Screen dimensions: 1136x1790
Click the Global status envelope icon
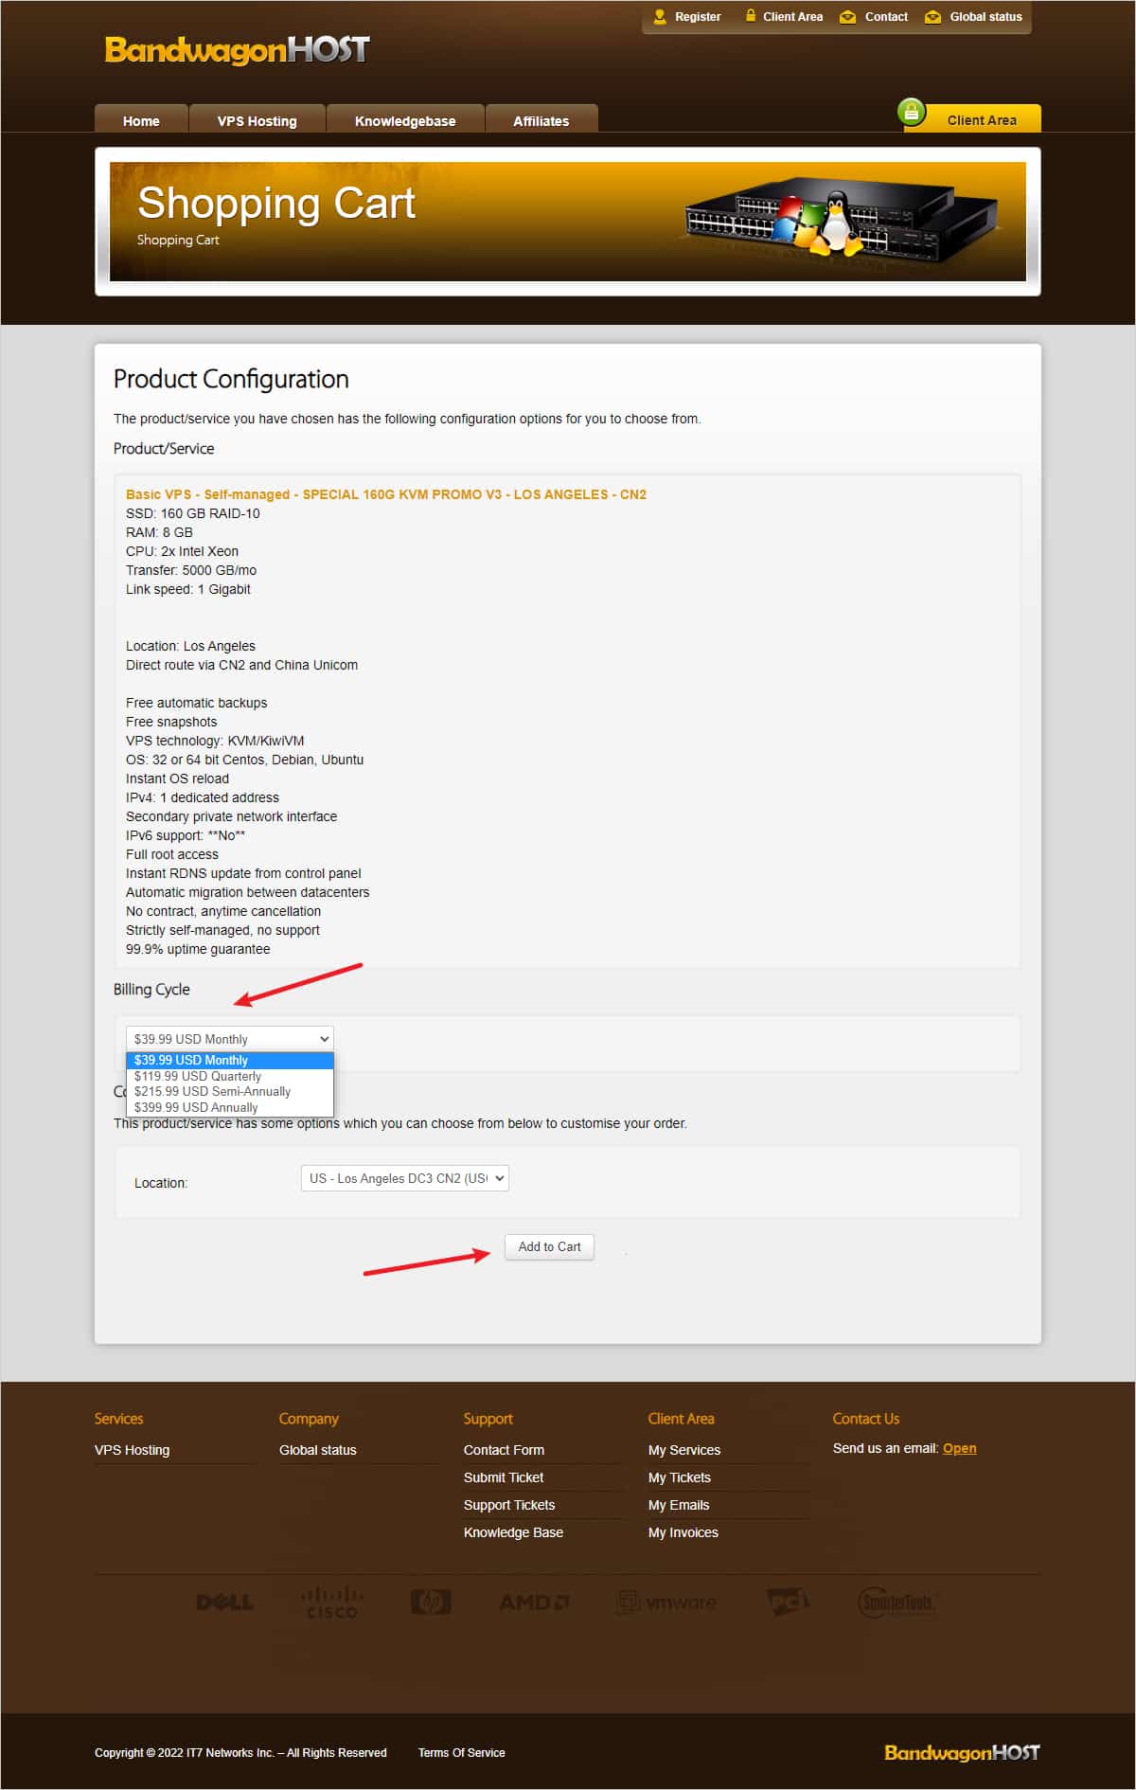(x=932, y=17)
